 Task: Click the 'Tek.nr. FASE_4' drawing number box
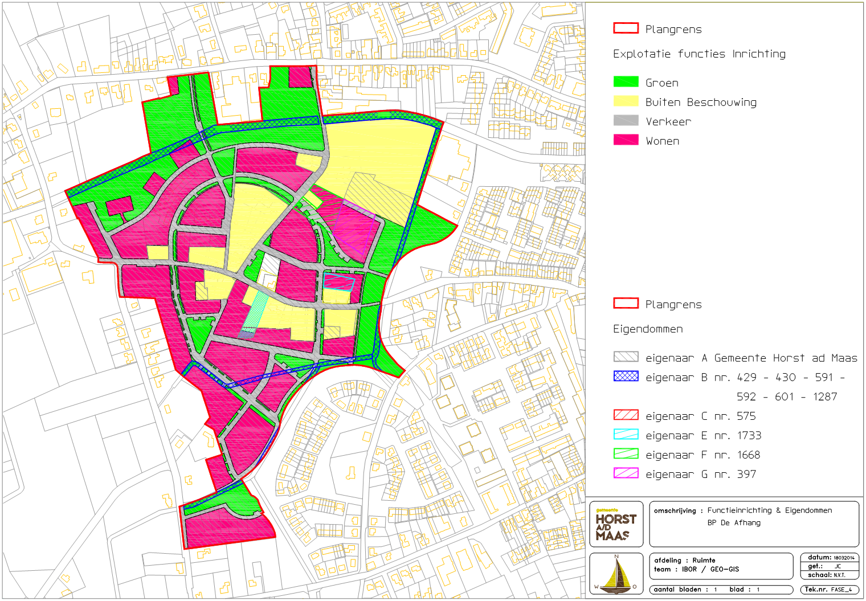pos(830,590)
